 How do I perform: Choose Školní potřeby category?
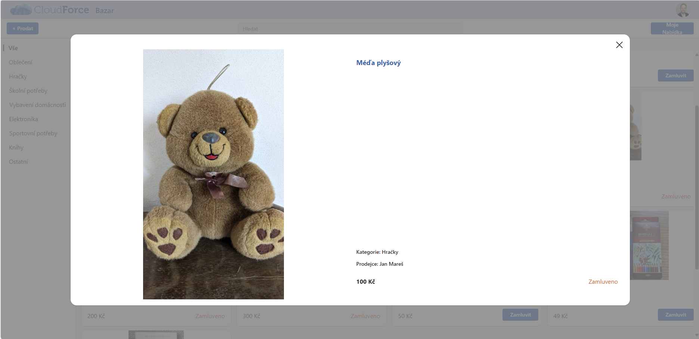point(28,91)
